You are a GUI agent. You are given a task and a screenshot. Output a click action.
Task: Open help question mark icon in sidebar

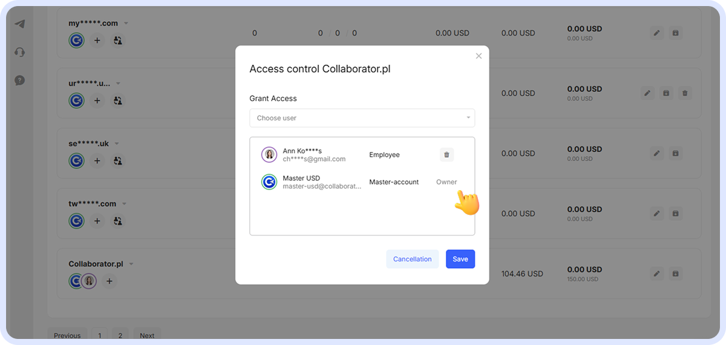20,80
